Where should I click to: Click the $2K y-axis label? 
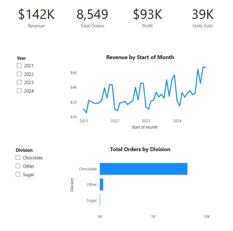[74, 102]
